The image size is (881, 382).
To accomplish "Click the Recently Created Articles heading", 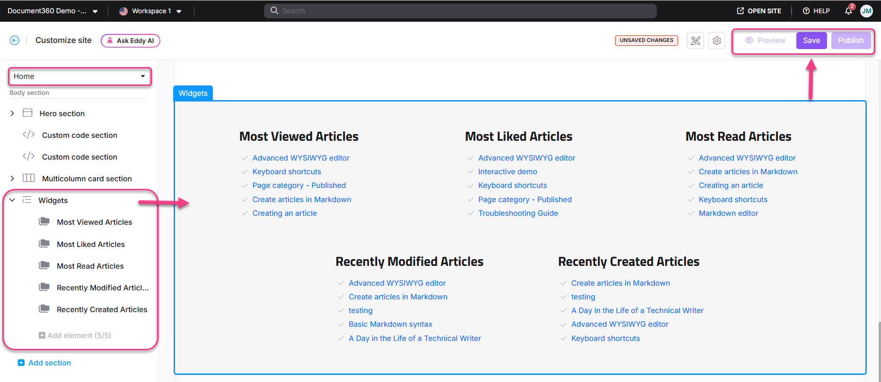I will coord(628,262).
